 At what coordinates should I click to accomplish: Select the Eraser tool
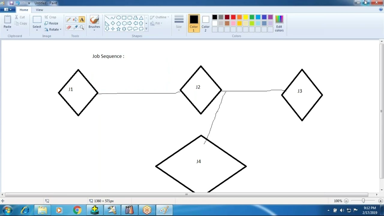(x=69, y=27)
